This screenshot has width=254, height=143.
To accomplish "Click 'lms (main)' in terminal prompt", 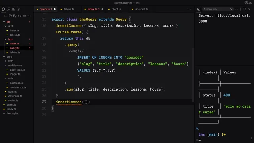I will (x=209, y=135).
